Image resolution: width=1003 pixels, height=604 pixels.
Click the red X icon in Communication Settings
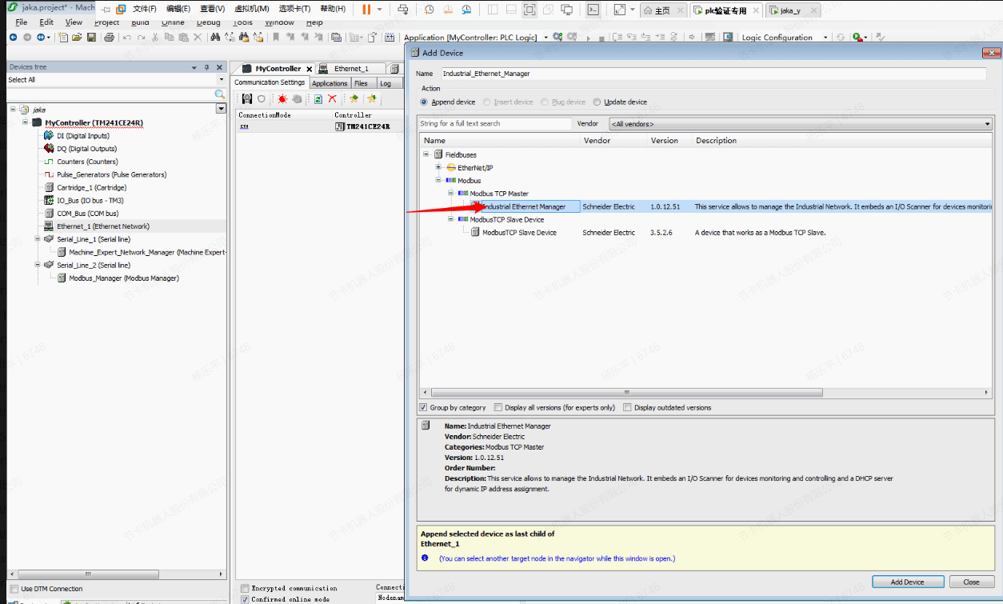point(332,99)
